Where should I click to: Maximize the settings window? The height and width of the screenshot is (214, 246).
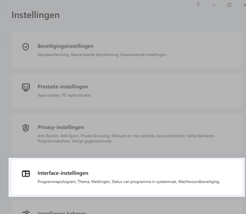(229, 5)
